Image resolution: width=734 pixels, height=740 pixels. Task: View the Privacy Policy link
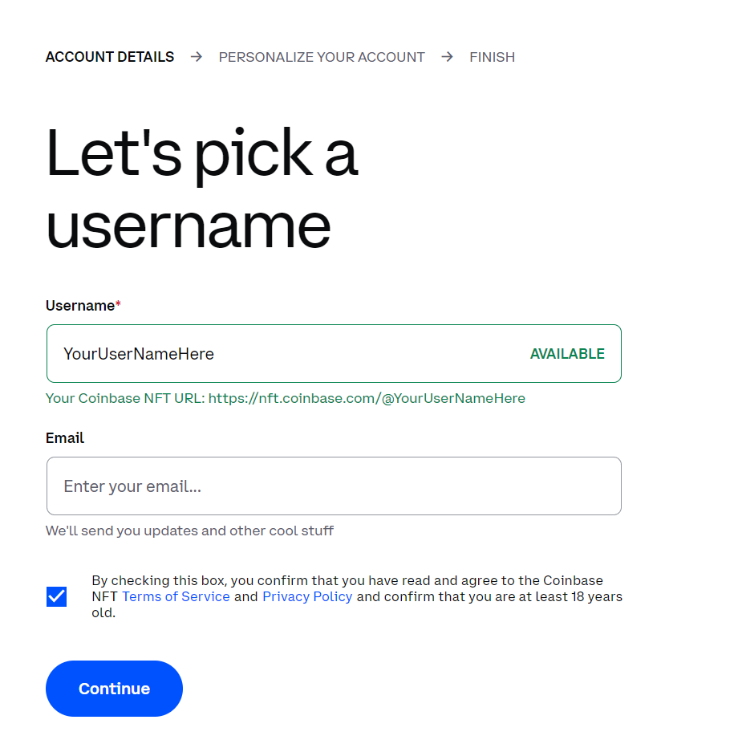coord(307,596)
